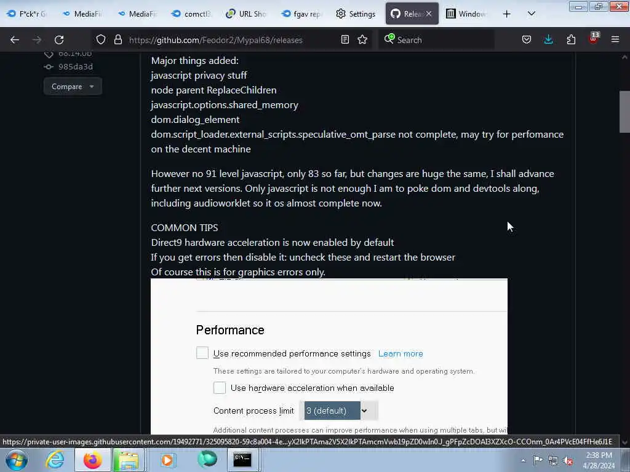Switch to the F*ck*r G tab
Screen dimensions: 630x472
(27, 14)
